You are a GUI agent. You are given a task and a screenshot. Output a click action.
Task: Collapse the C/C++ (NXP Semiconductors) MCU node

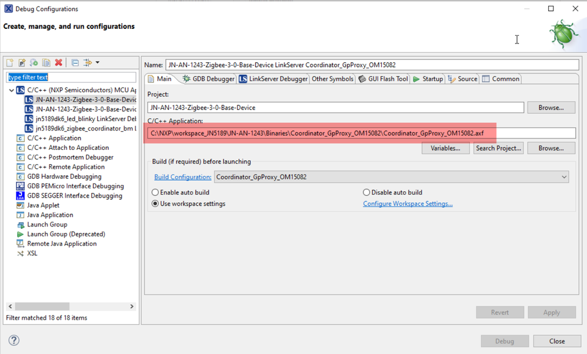point(11,91)
